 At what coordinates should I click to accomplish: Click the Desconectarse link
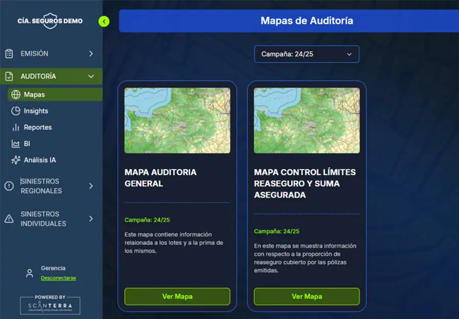[58, 278]
